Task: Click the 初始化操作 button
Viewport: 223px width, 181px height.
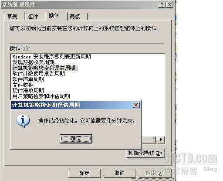Action: coord(145,153)
